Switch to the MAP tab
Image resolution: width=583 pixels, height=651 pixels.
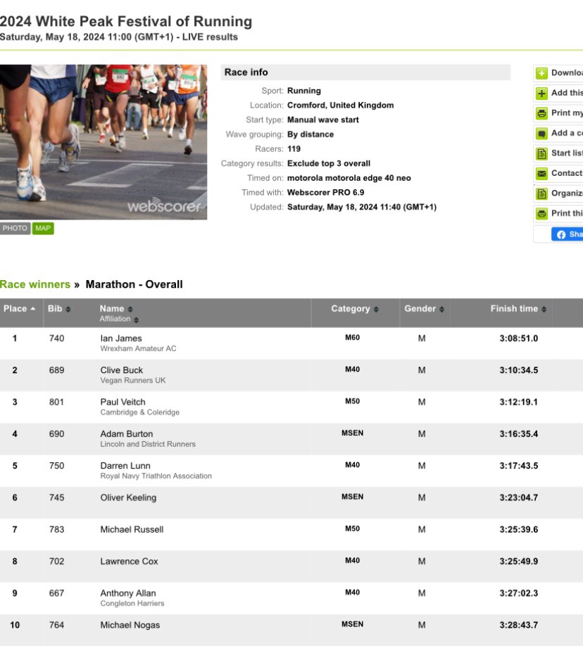point(43,228)
